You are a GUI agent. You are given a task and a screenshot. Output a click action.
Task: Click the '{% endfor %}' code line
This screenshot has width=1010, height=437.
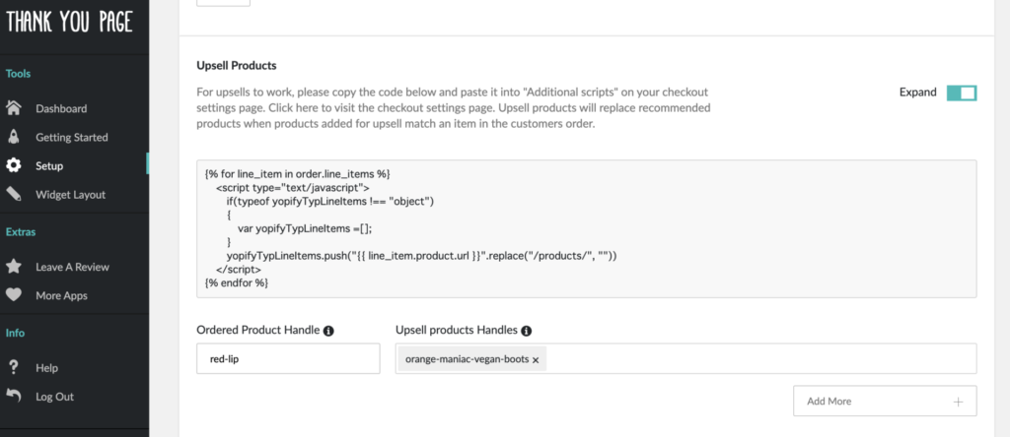click(x=237, y=282)
